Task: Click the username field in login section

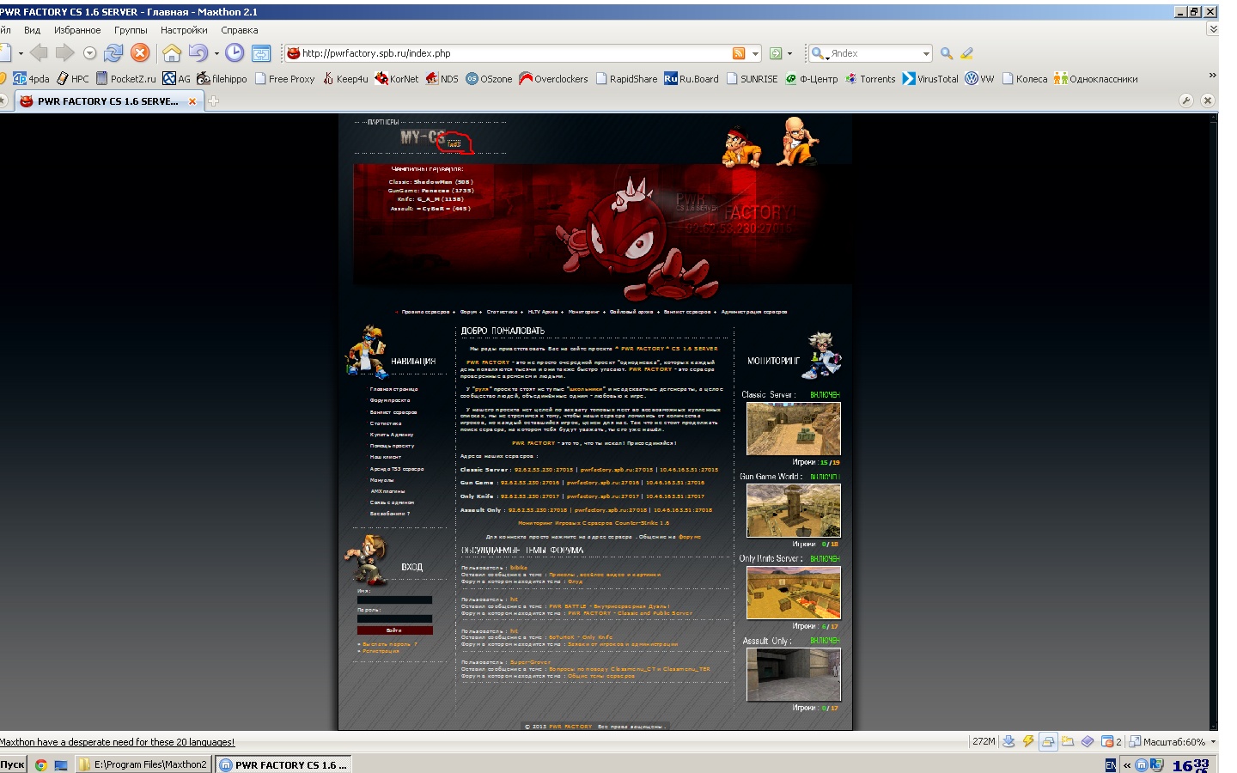Action: pyautogui.click(x=394, y=600)
